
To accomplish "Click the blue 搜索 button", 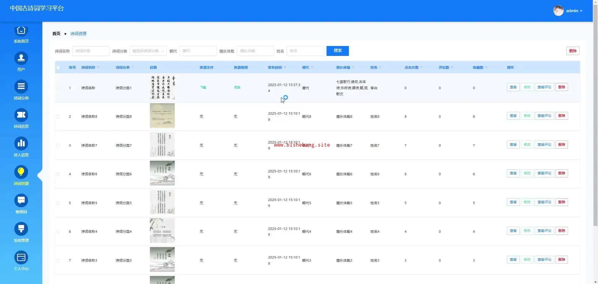I will pyautogui.click(x=337, y=51).
